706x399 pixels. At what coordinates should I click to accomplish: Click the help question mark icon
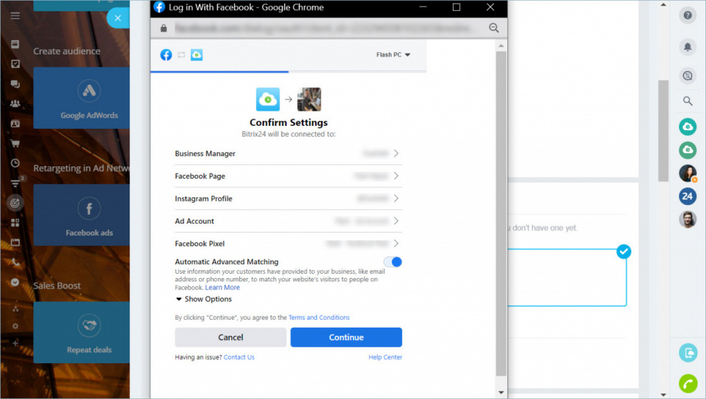[x=687, y=16]
